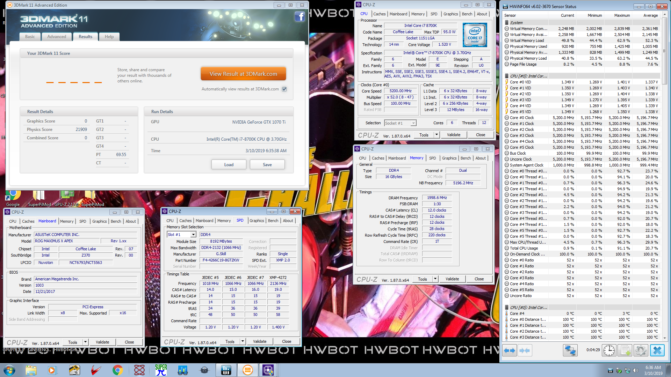671x377 pixels.
Task: Collapse HWiNFO System sensor group
Action: tap(507, 23)
